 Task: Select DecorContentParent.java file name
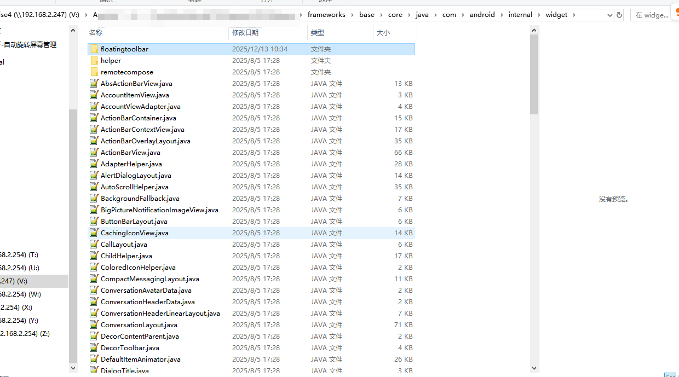(140, 337)
